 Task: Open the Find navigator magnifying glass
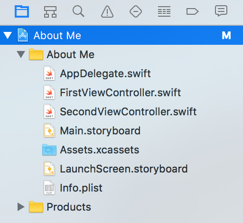(x=78, y=11)
